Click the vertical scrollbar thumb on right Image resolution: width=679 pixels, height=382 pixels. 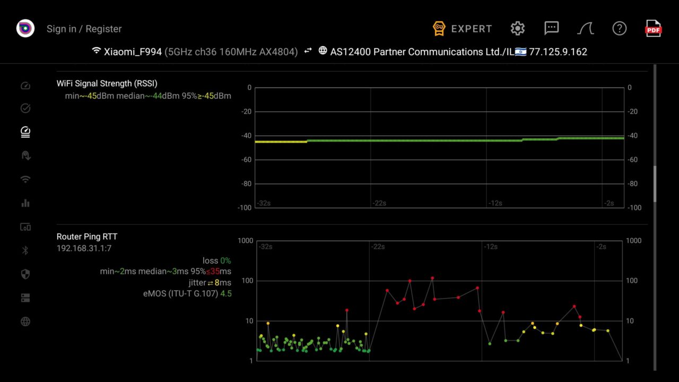click(x=655, y=184)
